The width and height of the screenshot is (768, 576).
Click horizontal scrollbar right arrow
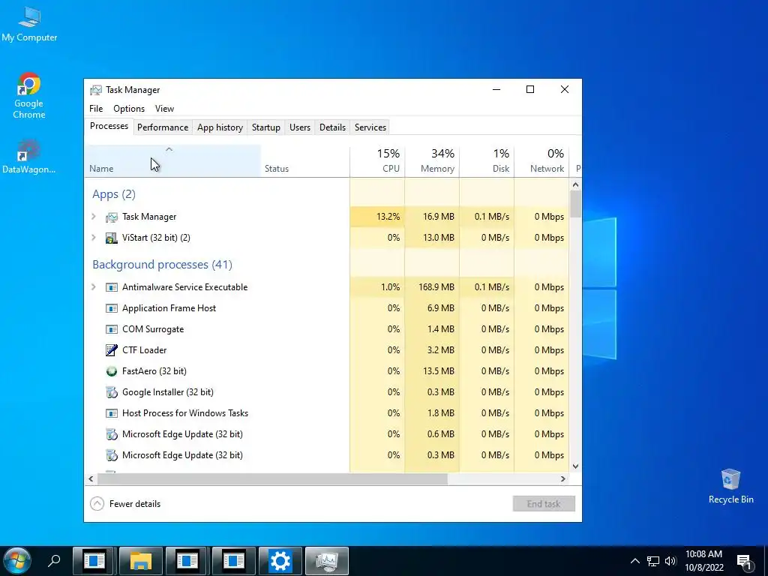[x=563, y=479]
